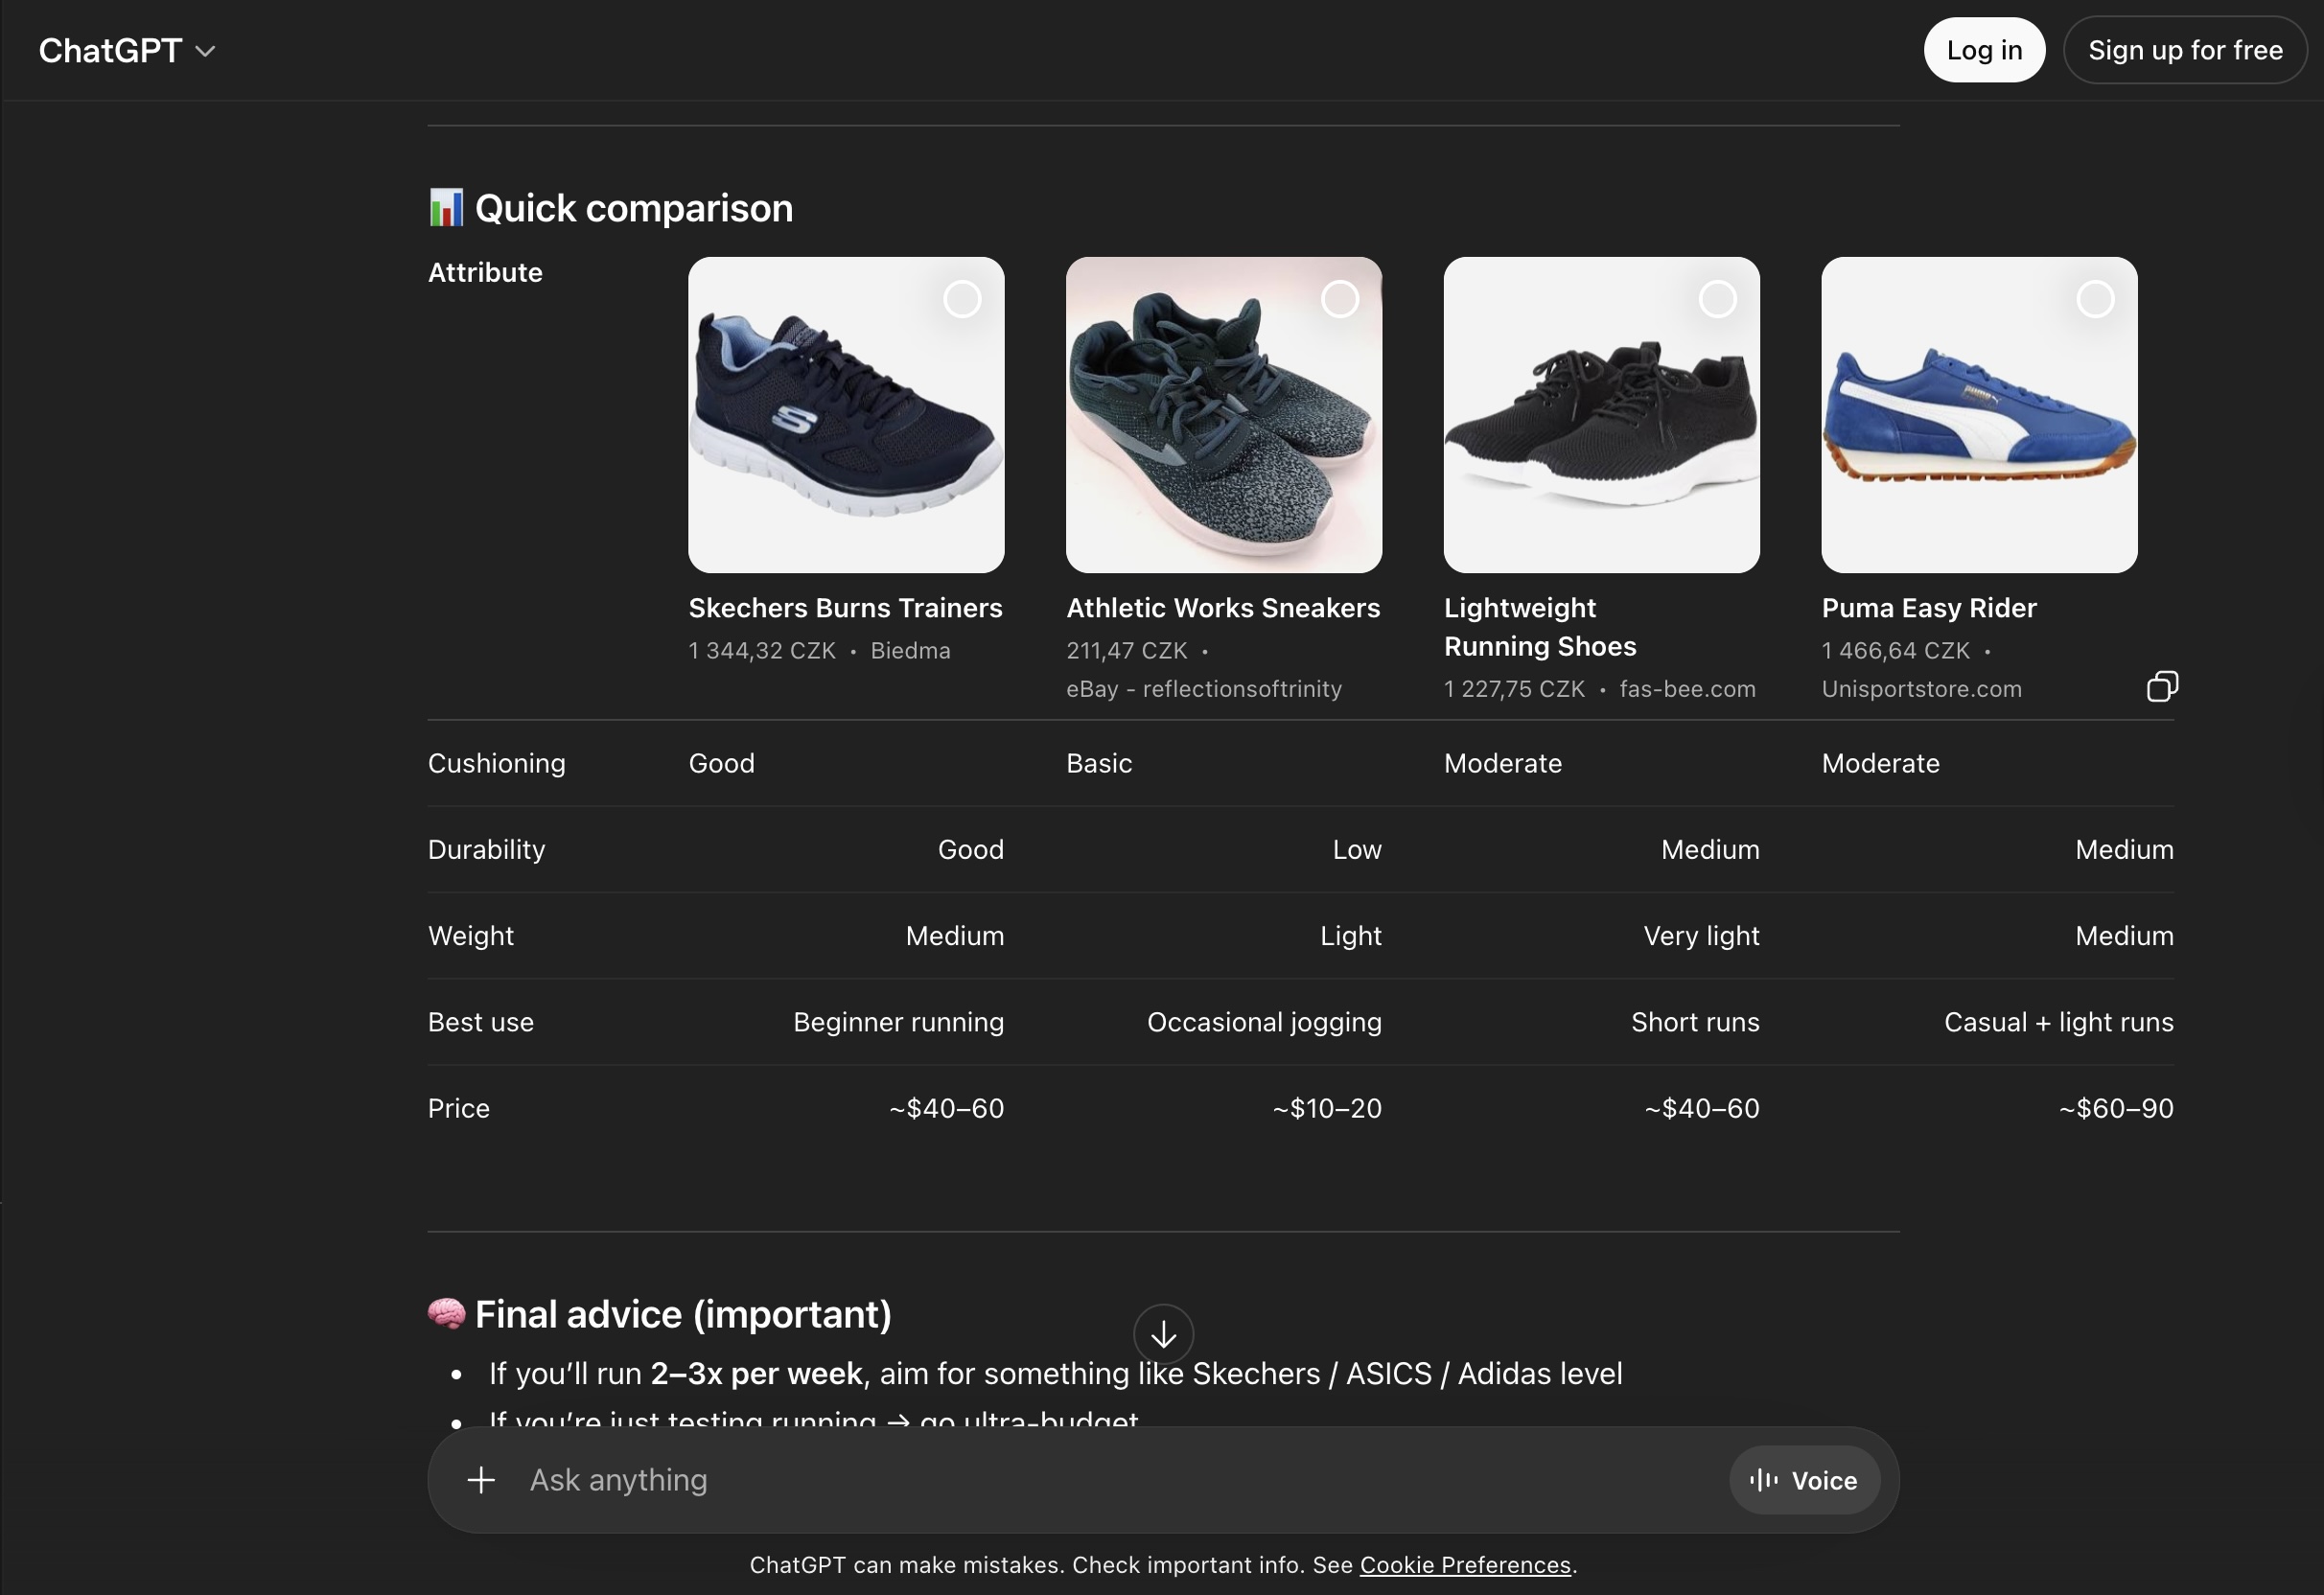
Task: Click the Athletic Works Sneakers product title
Action: coord(1222,608)
